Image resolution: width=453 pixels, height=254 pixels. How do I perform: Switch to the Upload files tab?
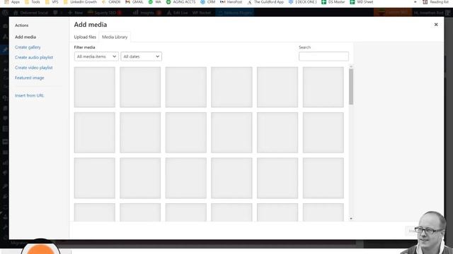point(85,37)
